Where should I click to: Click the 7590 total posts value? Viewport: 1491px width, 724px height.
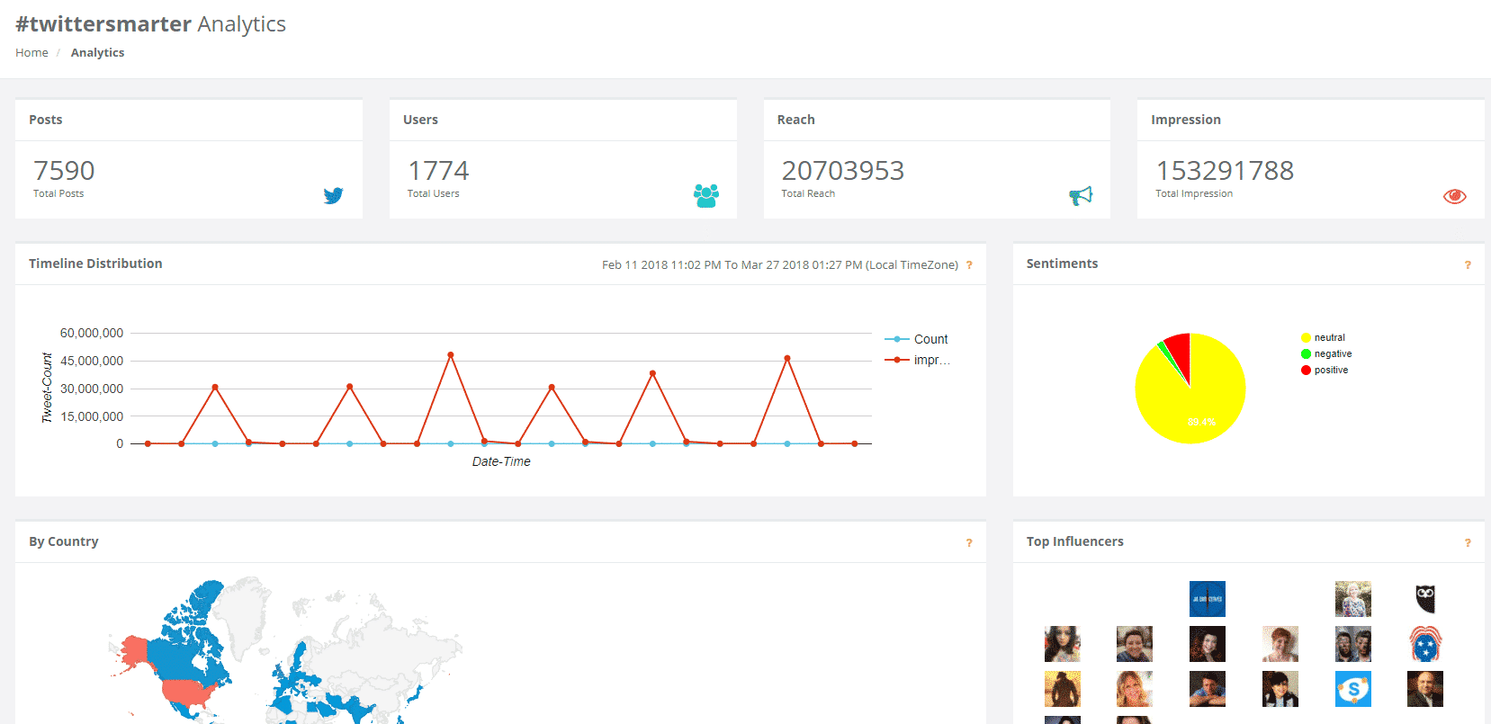tap(64, 170)
